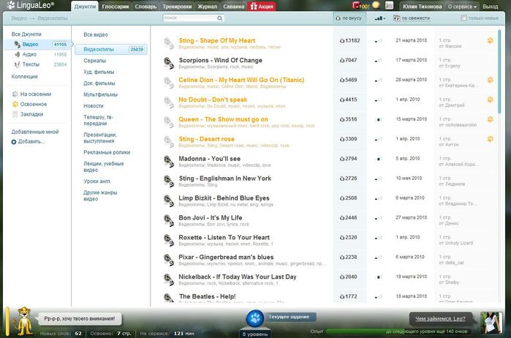Switch to the Глоссарии tab

116,6
